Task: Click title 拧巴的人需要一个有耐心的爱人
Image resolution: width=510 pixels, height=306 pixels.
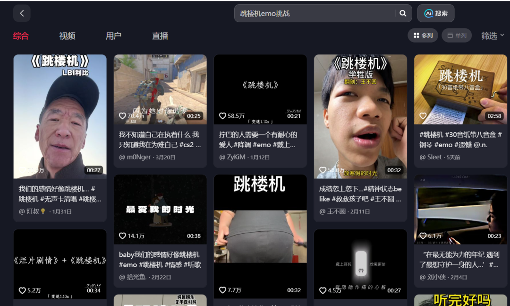Action: coord(258,140)
